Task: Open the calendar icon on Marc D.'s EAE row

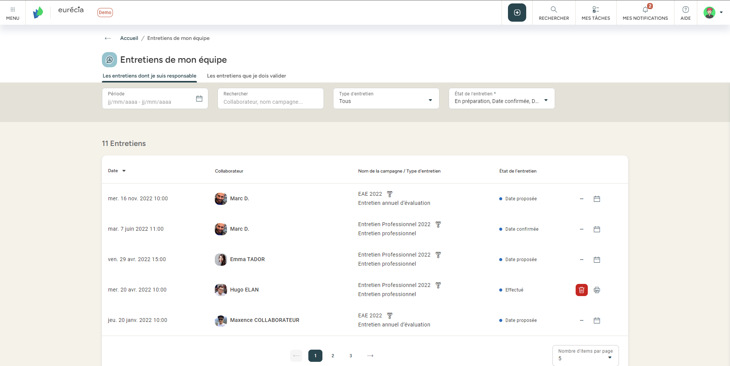Action: pyautogui.click(x=597, y=198)
